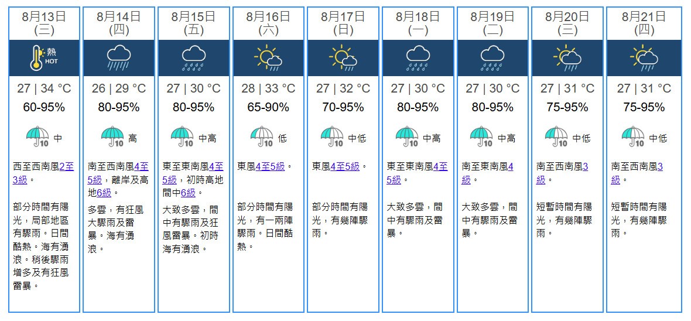Follow the 4至5級 wind link for 8月17日
This screenshot has height=321, width=691.
pos(345,166)
